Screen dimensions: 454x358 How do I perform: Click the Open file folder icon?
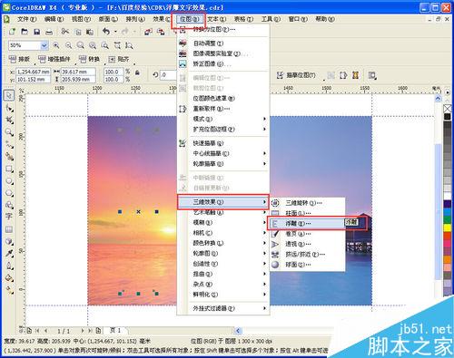point(25,32)
